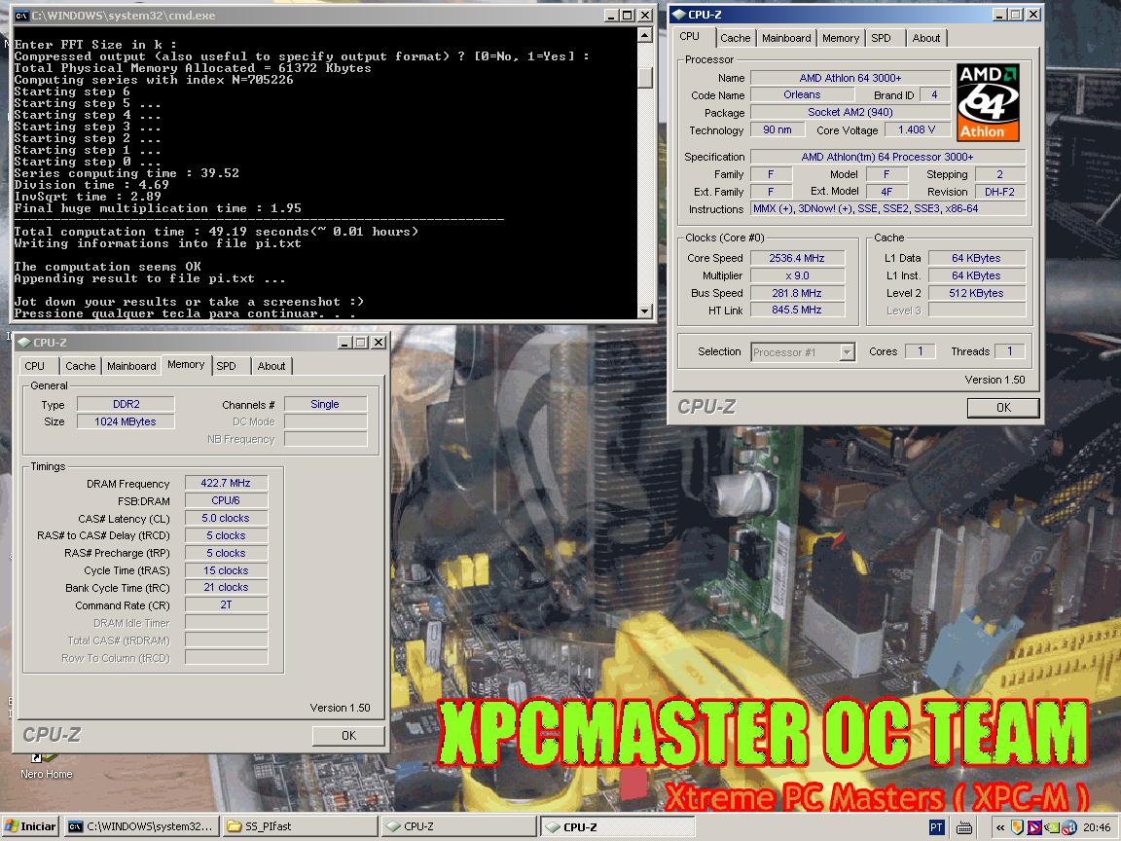This screenshot has height=841, width=1121.
Task: Click the AMD Athlon 64 logo in CPU-Z
Action: [x=988, y=102]
